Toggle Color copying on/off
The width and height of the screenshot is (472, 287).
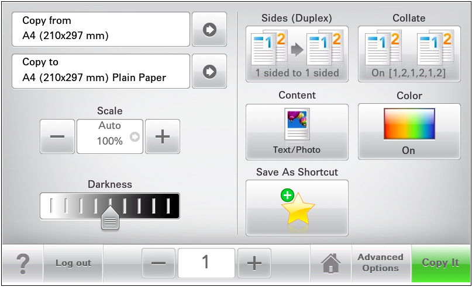coord(409,131)
